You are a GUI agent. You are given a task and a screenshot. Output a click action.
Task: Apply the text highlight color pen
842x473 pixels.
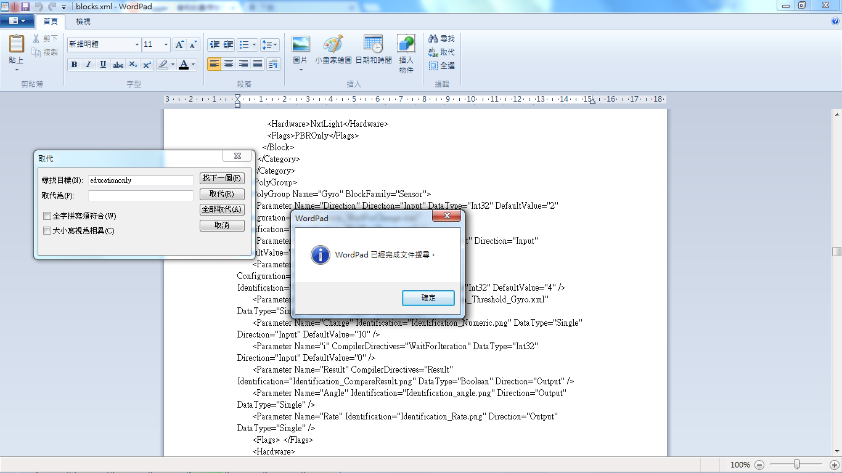163,65
